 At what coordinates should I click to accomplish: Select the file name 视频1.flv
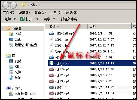point(62,87)
